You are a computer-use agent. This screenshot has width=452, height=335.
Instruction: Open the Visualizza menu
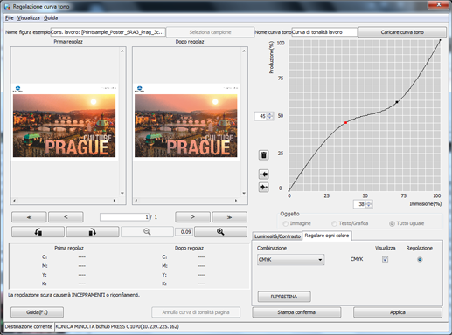pyautogui.click(x=28, y=18)
